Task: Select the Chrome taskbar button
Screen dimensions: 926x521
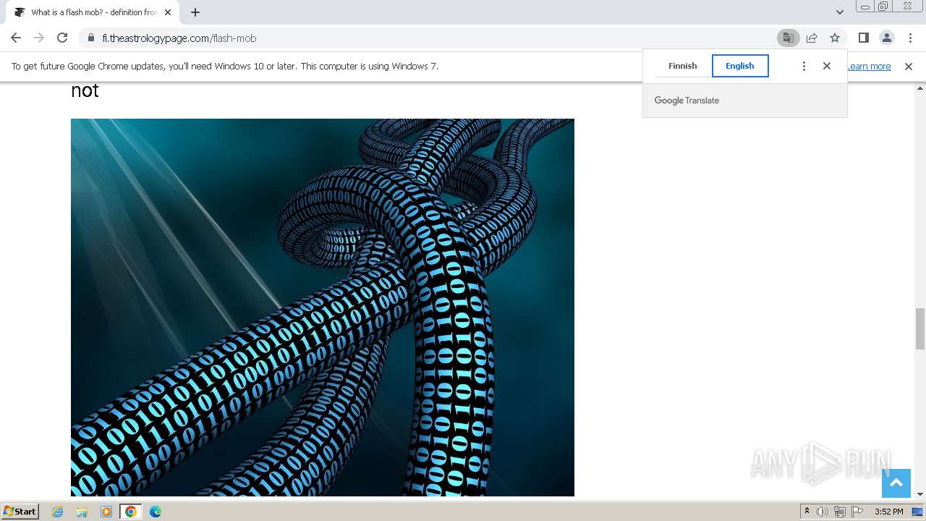Action: click(x=130, y=512)
